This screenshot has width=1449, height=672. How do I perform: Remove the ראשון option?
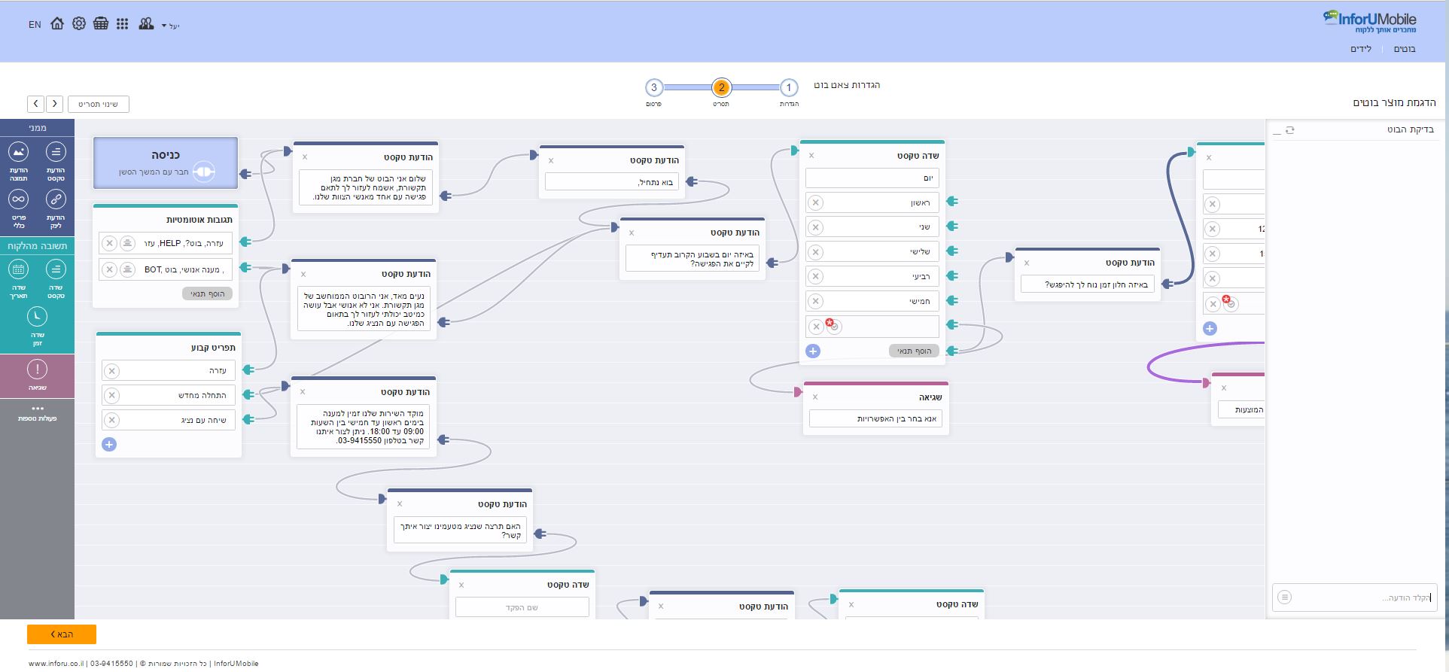click(x=816, y=202)
